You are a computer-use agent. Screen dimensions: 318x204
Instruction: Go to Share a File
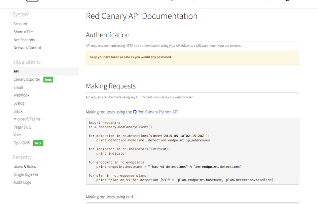(23, 32)
